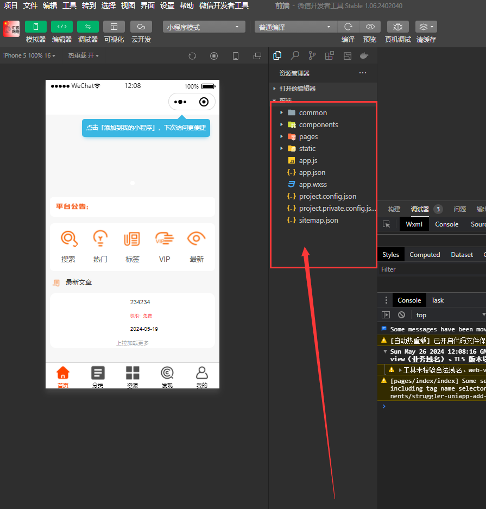
Task: Open the 设置 menu
Action: pos(167,5)
